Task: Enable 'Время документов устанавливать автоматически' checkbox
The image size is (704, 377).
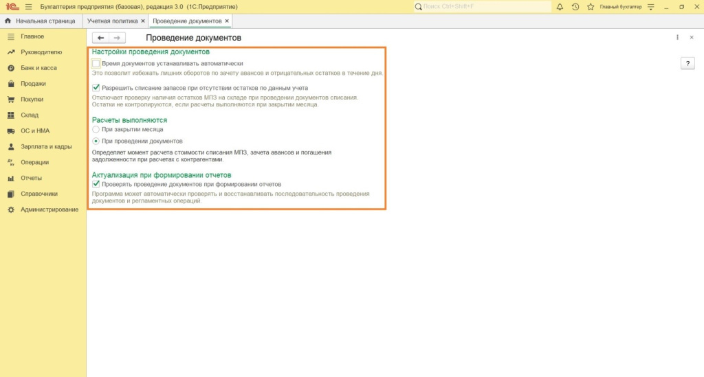Action: point(96,63)
